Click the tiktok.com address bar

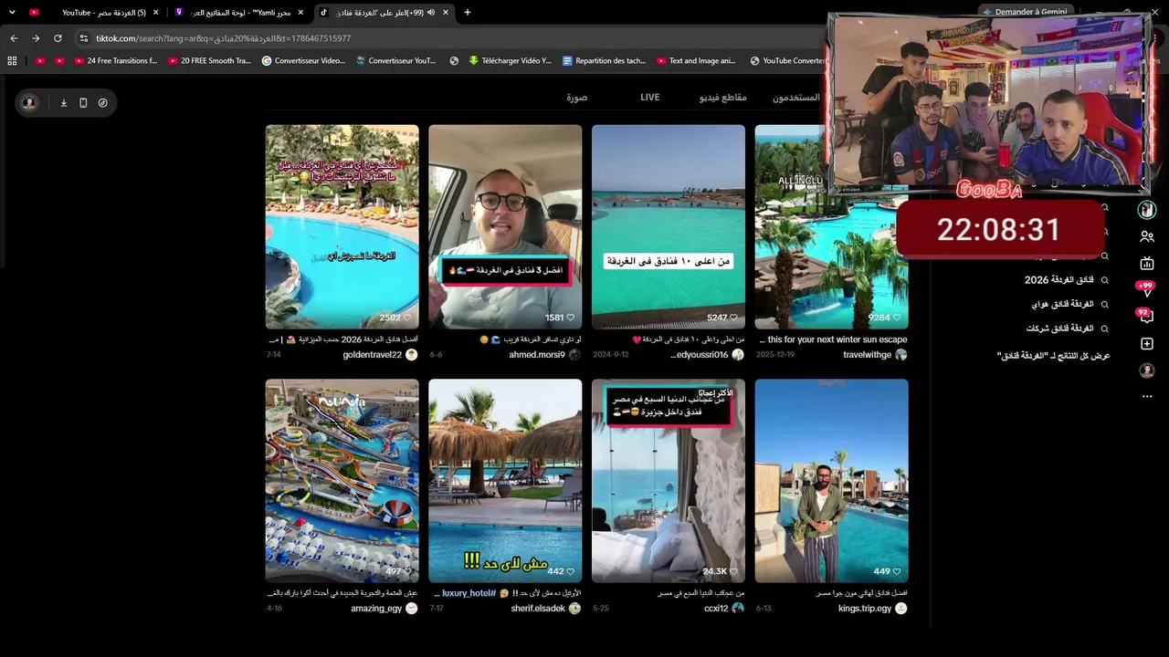(x=448, y=38)
